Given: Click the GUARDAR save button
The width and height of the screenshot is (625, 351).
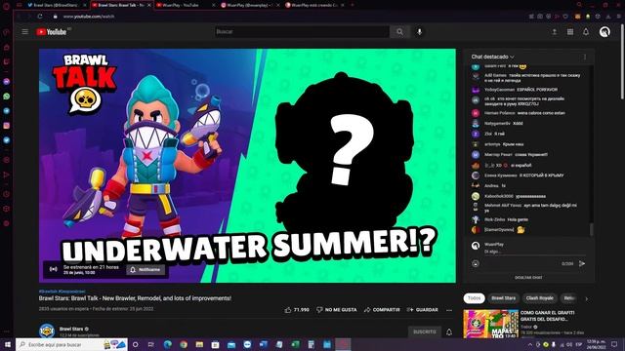Looking at the screenshot, I should click(x=422, y=310).
